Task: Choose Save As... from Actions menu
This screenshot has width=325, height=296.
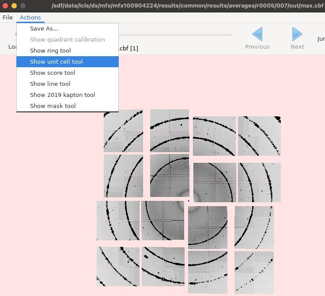Action: coord(68,29)
